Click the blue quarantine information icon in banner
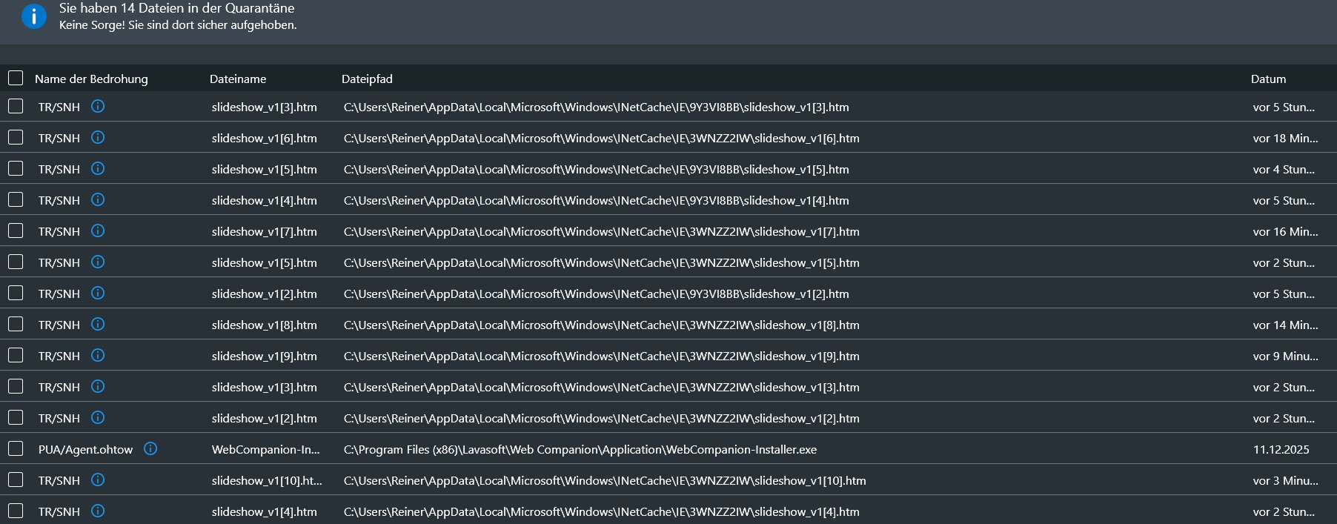Screen dimensions: 1337x524 (x=34, y=16)
